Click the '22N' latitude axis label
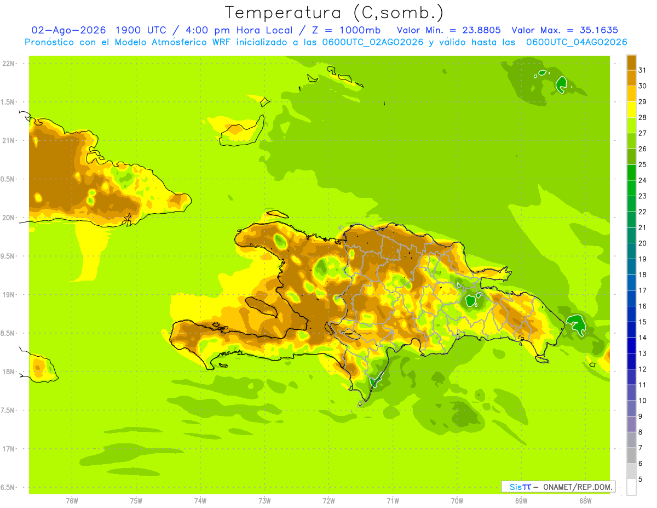 tap(8, 64)
